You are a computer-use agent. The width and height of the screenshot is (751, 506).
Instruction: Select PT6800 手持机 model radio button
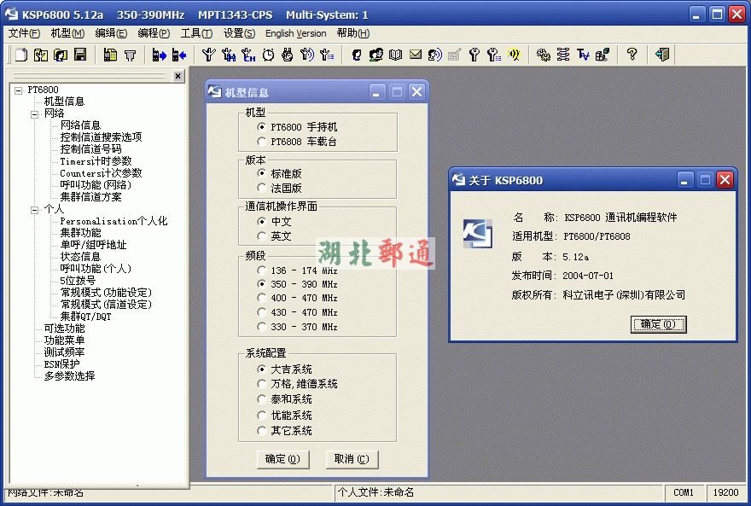(261, 127)
